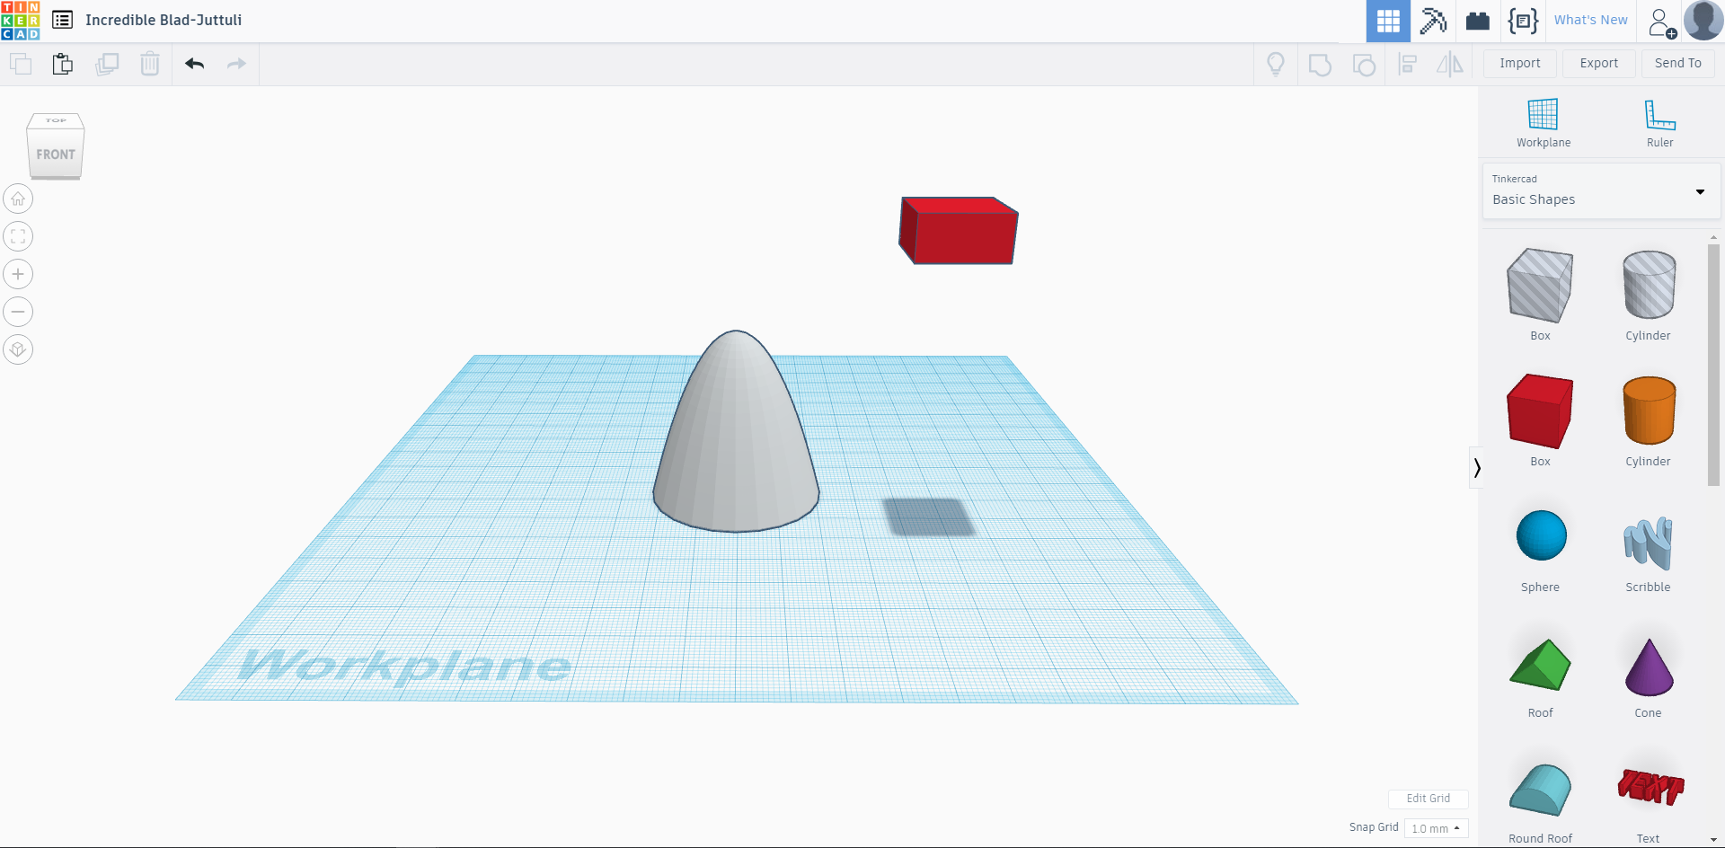Screen dimensions: 1725x848
Task: Open What's New link
Action: click(1590, 20)
